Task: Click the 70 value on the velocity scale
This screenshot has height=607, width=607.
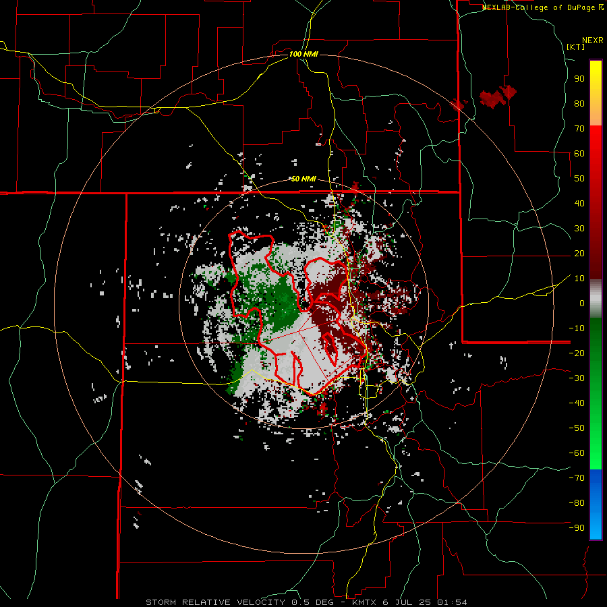Action: pyautogui.click(x=579, y=129)
